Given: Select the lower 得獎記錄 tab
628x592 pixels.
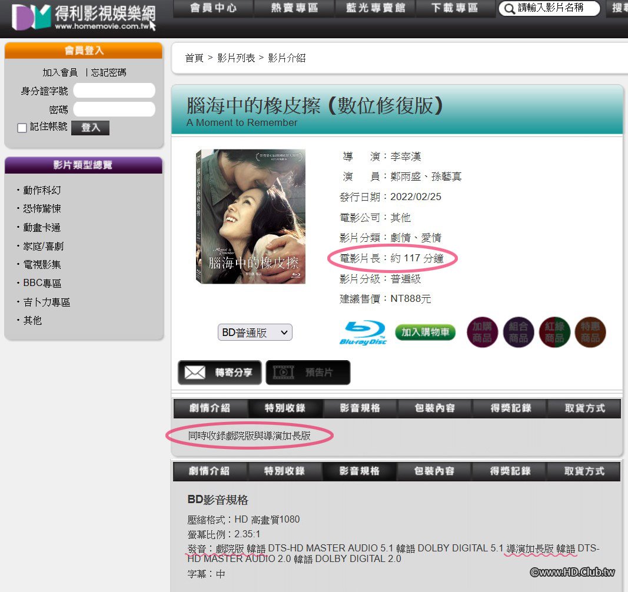Looking at the screenshot, I should [510, 471].
